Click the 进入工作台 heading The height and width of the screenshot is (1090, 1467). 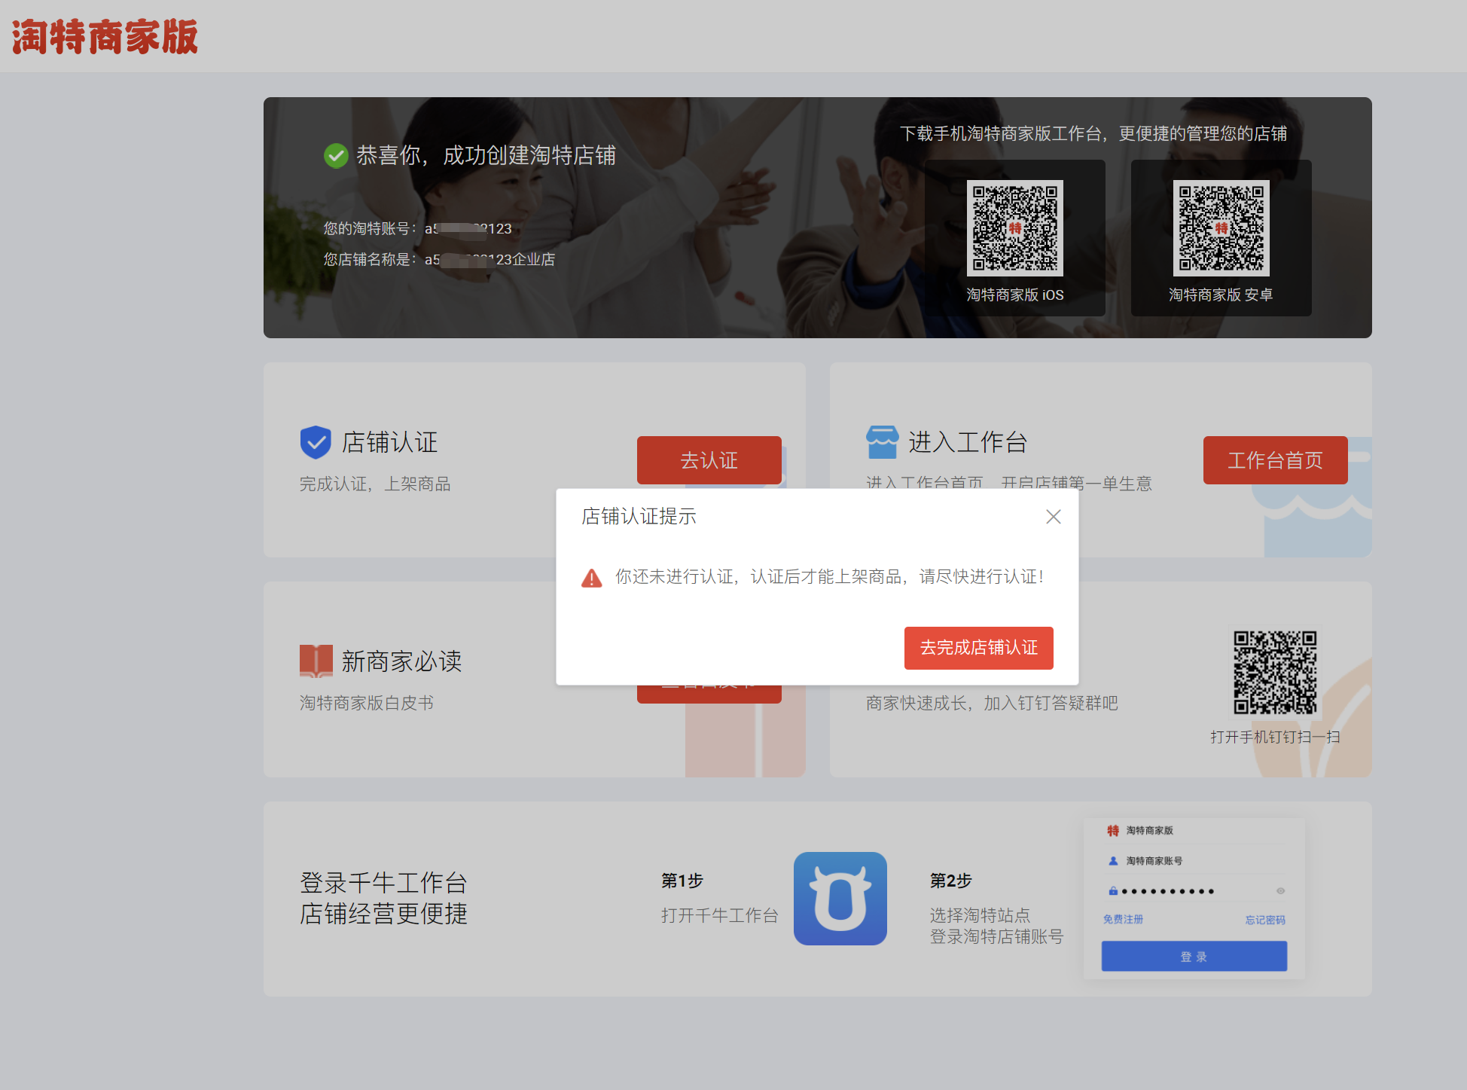(x=968, y=442)
